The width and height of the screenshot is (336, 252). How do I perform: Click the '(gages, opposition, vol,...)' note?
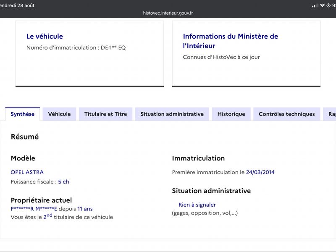point(205,213)
